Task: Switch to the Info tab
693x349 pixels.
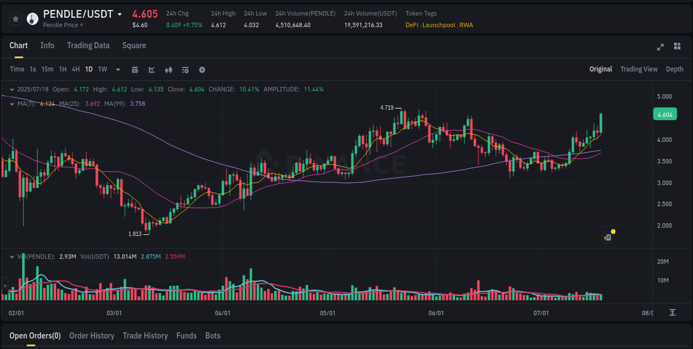Action: pyautogui.click(x=47, y=45)
